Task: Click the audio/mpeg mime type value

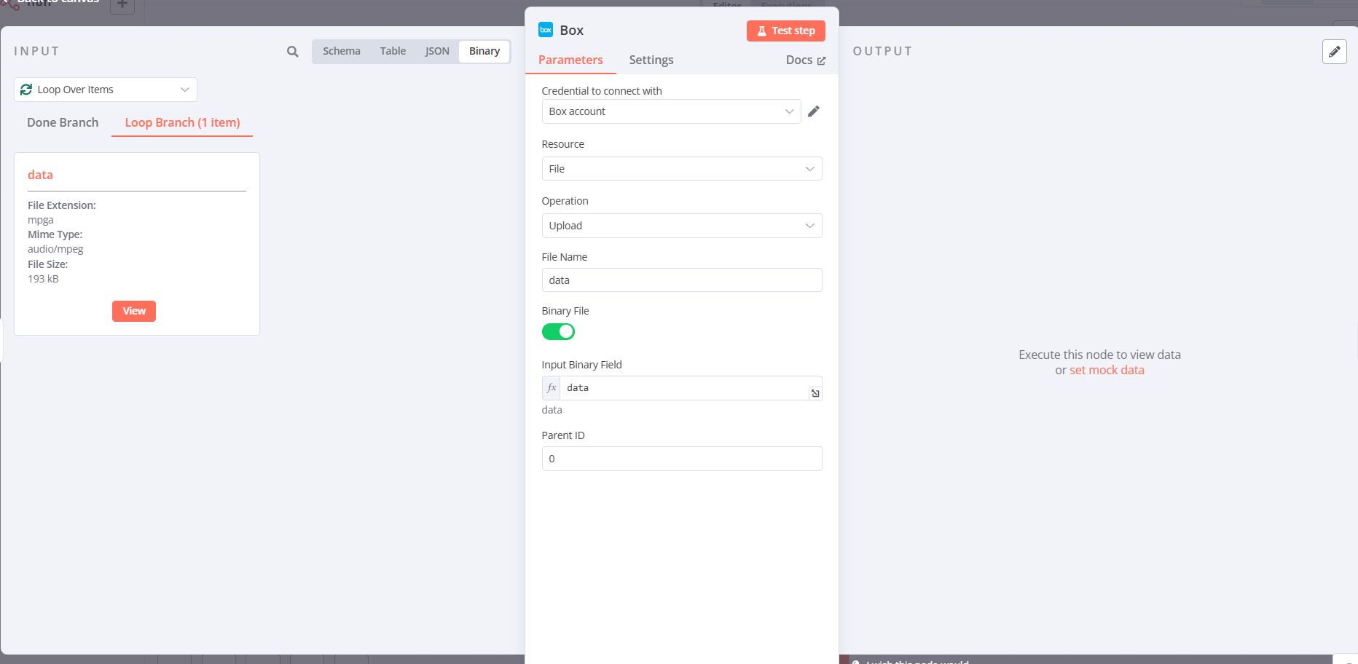Action: pos(55,249)
